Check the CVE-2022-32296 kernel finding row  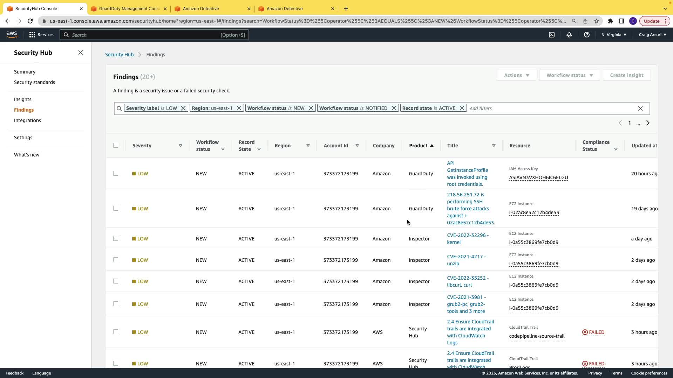(116, 238)
